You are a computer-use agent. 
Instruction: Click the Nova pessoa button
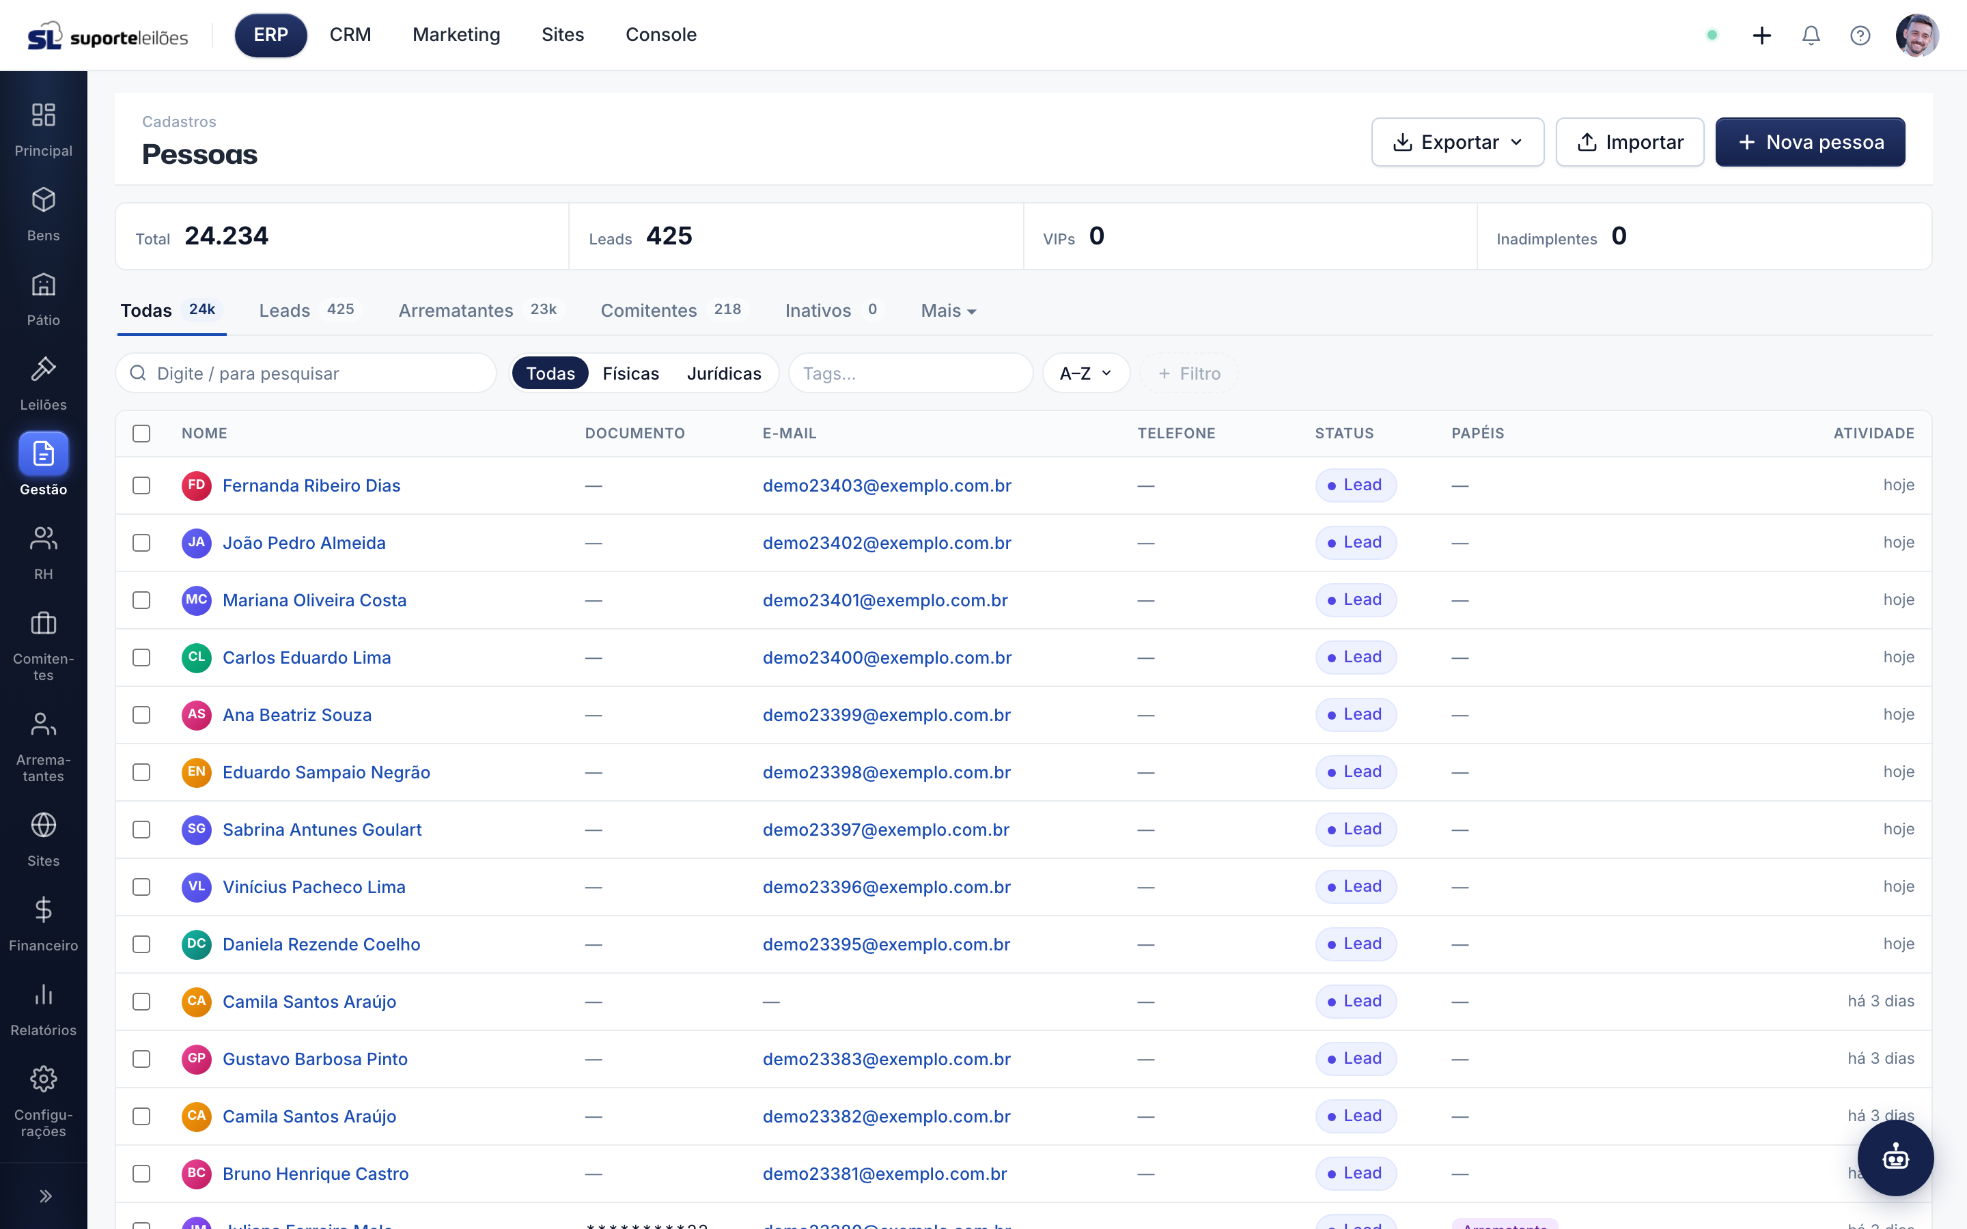pyautogui.click(x=1810, y=142)
